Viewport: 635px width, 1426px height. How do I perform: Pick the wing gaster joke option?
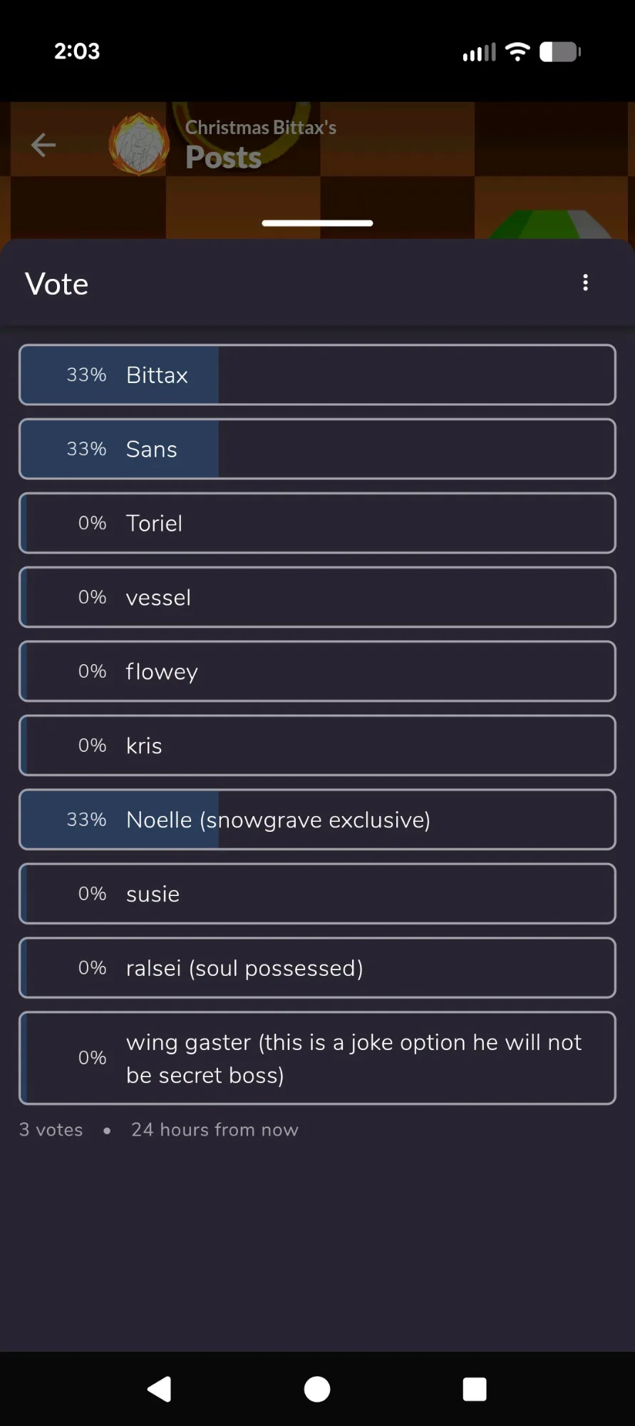317,1059
